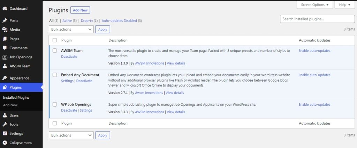The width and height of the screenshot is (357, 148).
Task: Click the Settings sliders icon
Action: [x=5, y=133]
